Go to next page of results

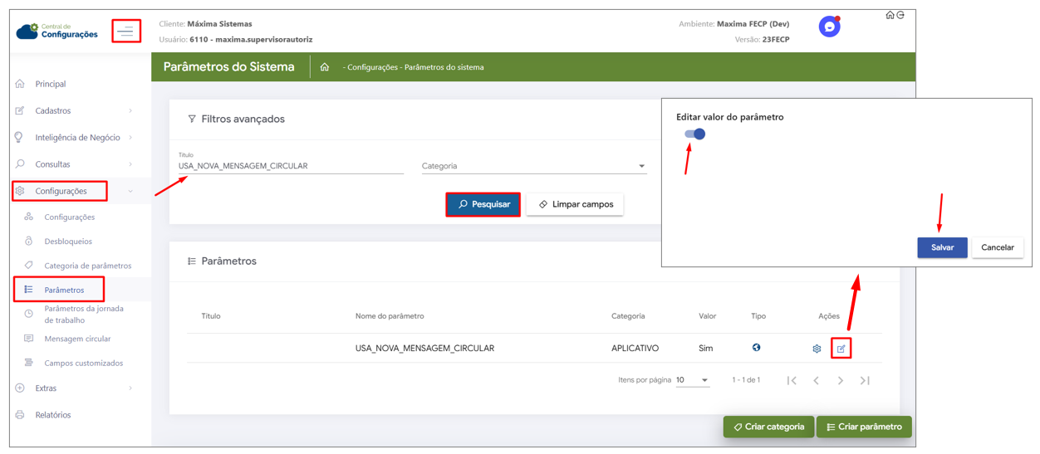coord(841,380)
